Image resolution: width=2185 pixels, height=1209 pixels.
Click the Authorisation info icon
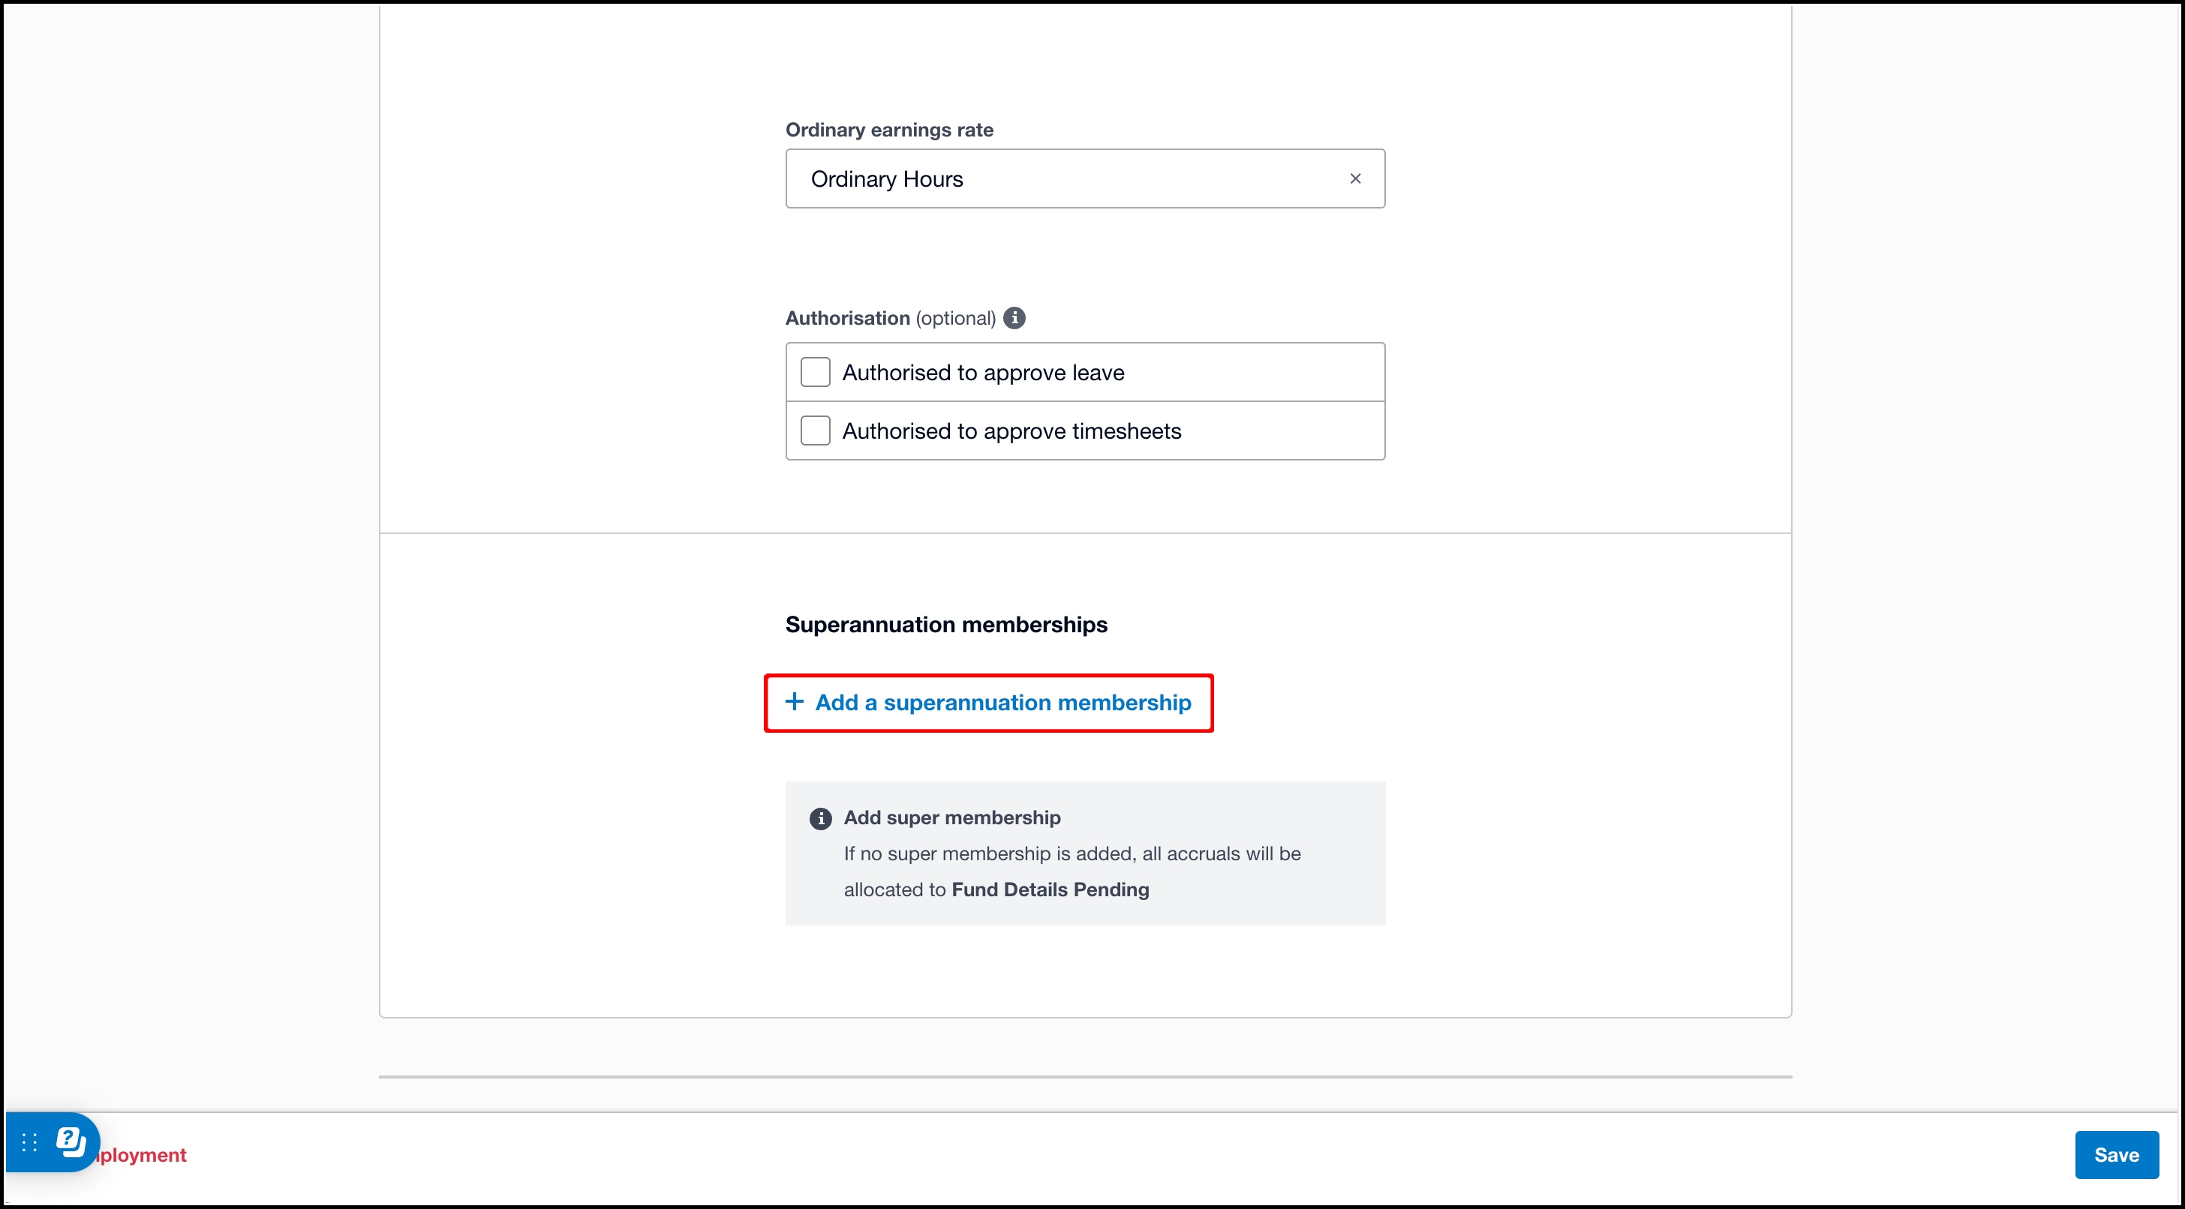pyautogui.click(x=1014, y=318)
